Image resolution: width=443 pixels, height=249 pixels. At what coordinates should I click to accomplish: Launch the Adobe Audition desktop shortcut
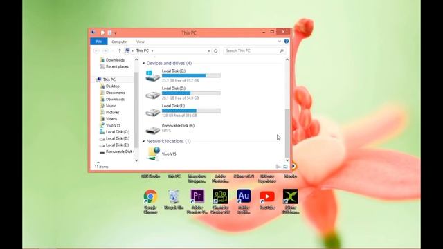tap(244, 196)
